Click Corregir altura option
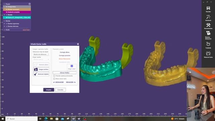Viewport: 215px width, 121px height. (64, 52)
